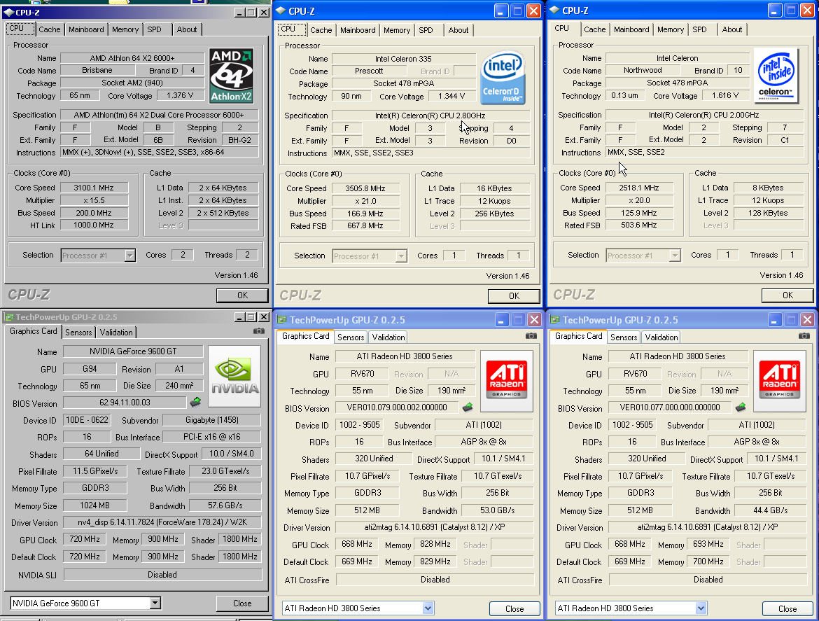The width and height of the screenshot is (819, 621).
Task: Click the BIOS save icon next to VER010.079.000.002.000000
Action: 467,407
